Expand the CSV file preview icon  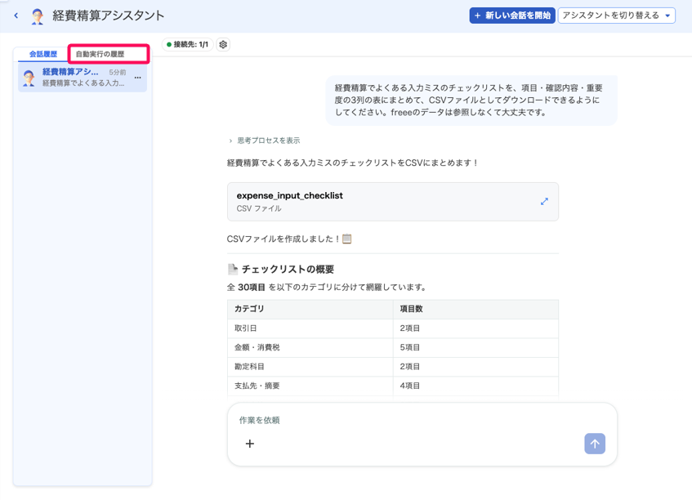544,202
